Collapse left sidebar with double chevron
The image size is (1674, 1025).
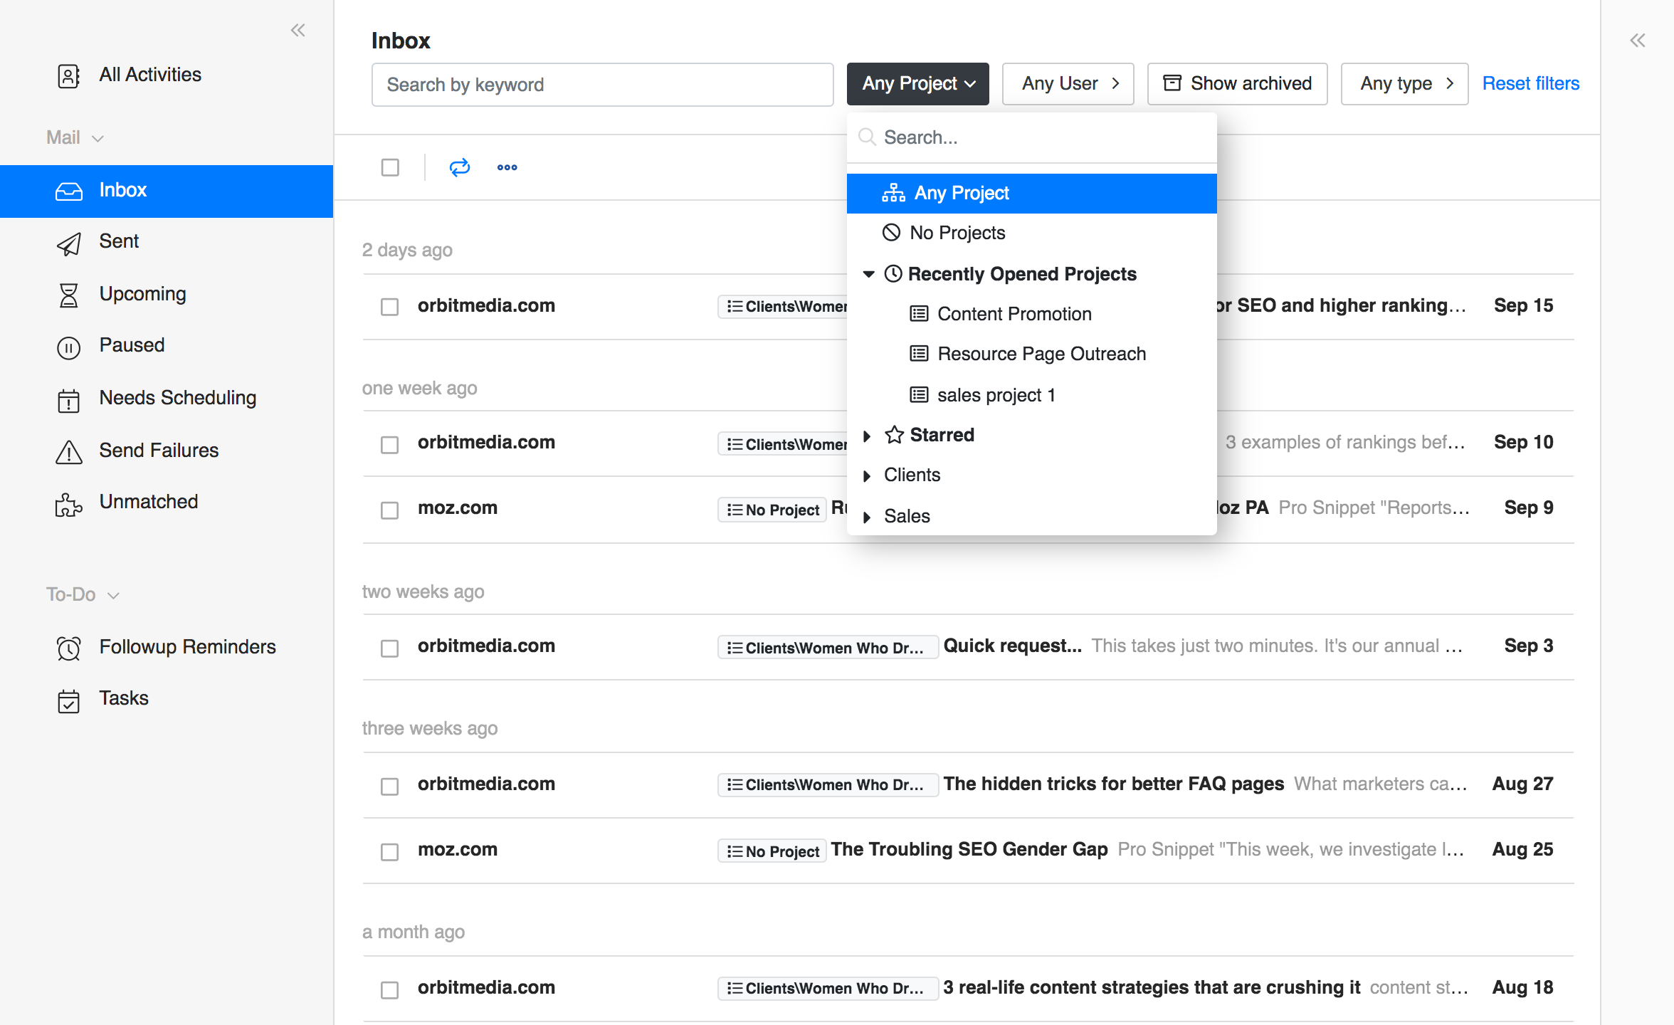point(298,30)
